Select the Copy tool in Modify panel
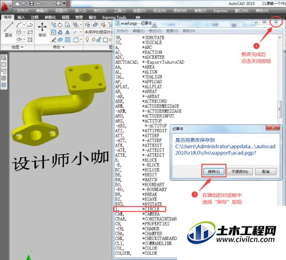The image size is (286, 260). click(x=53, y=25)
